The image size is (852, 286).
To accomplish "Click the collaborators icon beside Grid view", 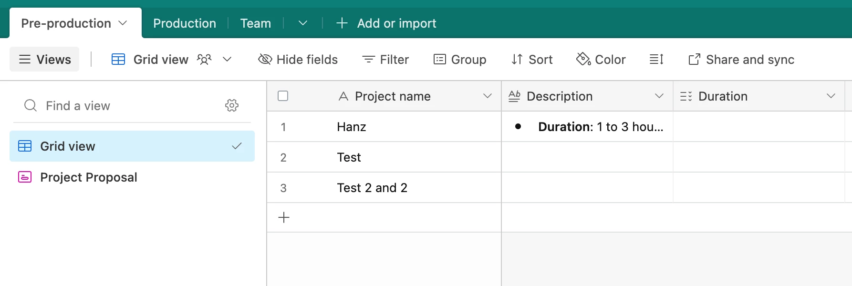I will (x=204, y=60).
